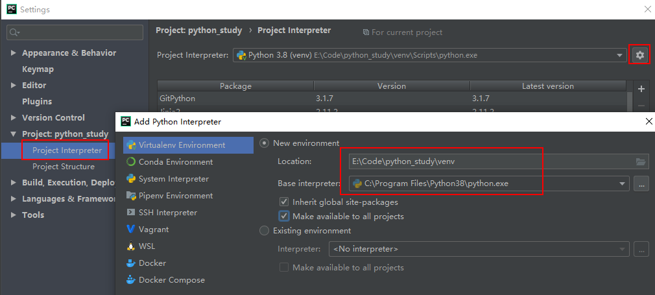Expand the Tools settings group
Viewport: 655px width, 295px height.
pos(14,215)
